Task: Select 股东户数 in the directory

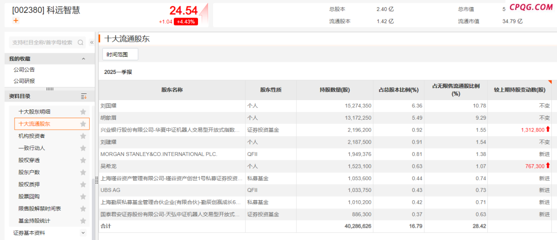Action: [29, 172]
